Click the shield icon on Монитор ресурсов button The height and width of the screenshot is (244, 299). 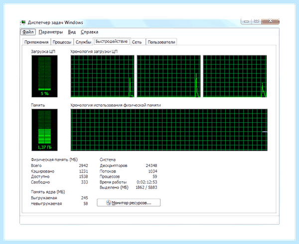pyautogui.click(x=109, y=203)
